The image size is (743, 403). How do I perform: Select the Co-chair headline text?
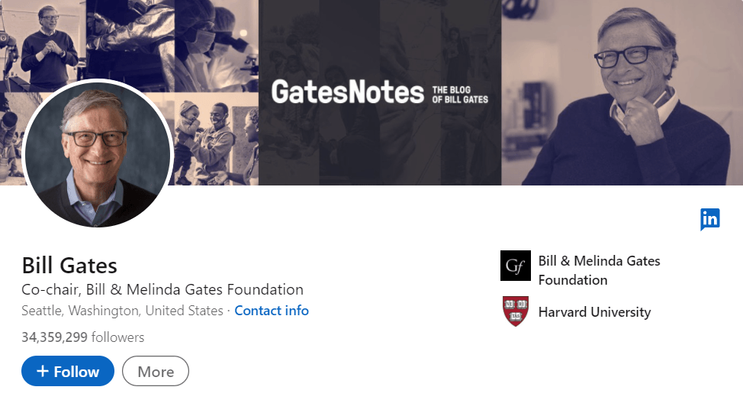click(x=162, y=289)
